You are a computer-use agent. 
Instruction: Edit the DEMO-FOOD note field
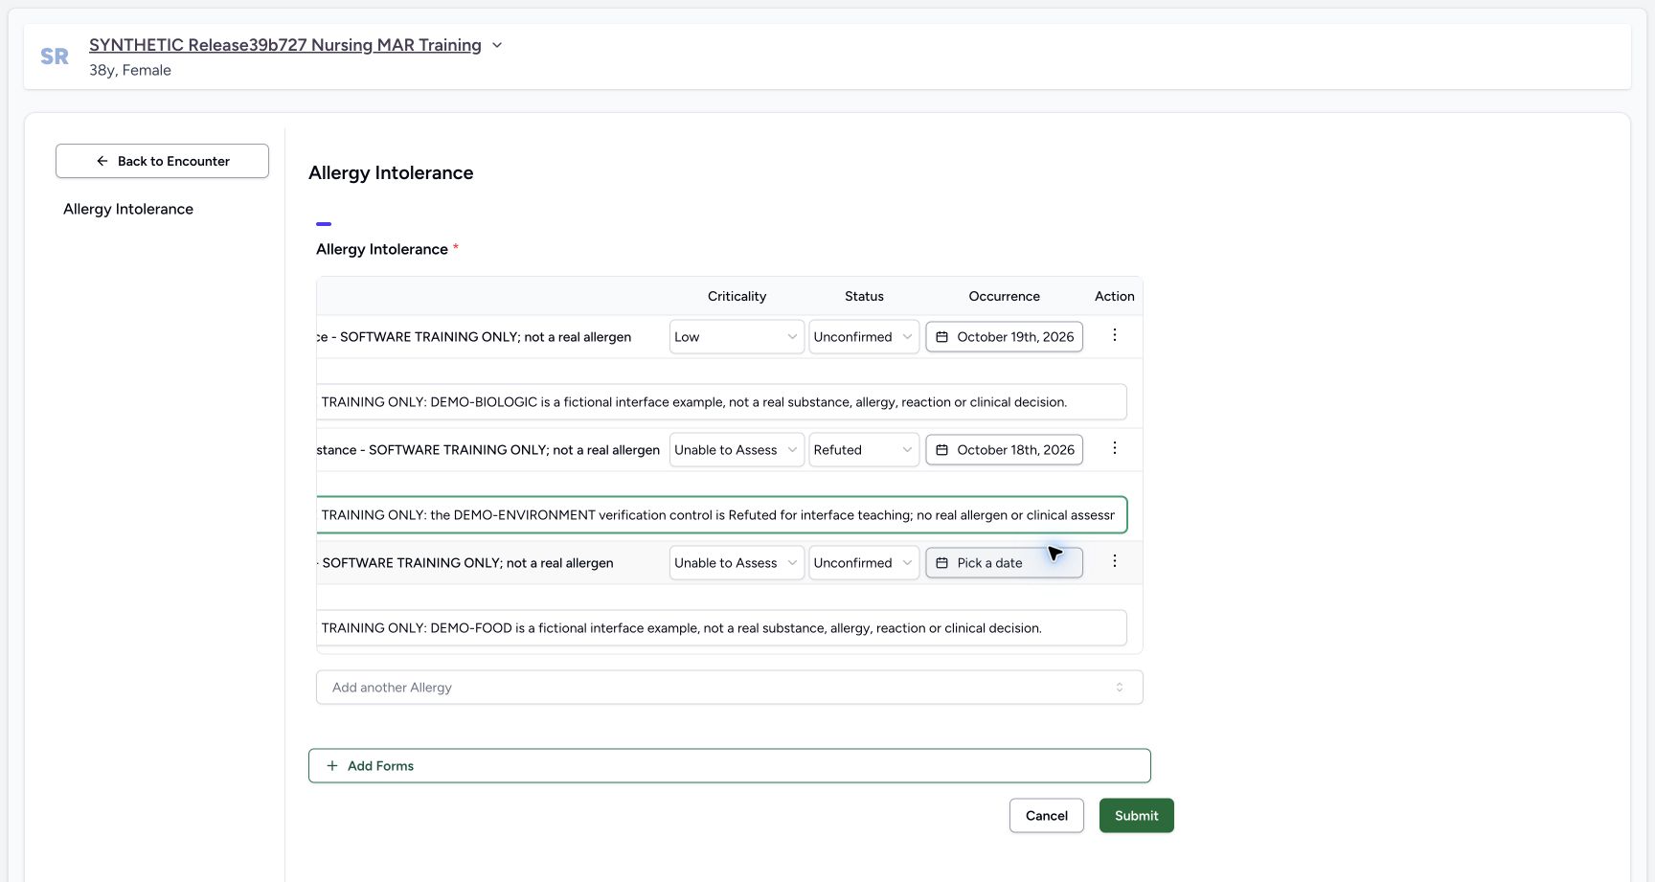(721, 628)
